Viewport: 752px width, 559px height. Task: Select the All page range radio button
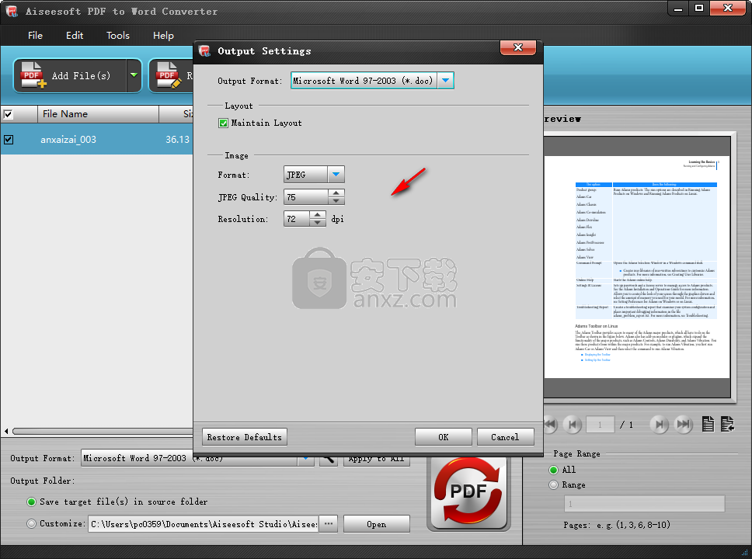click(x=553, y=470)
